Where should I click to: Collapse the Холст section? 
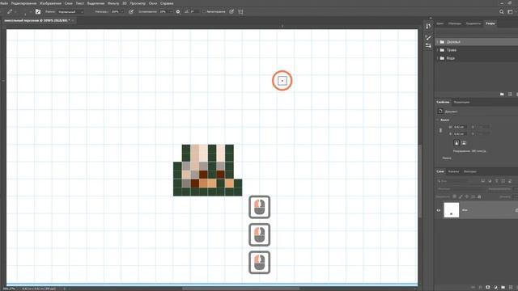click(438, 120)
